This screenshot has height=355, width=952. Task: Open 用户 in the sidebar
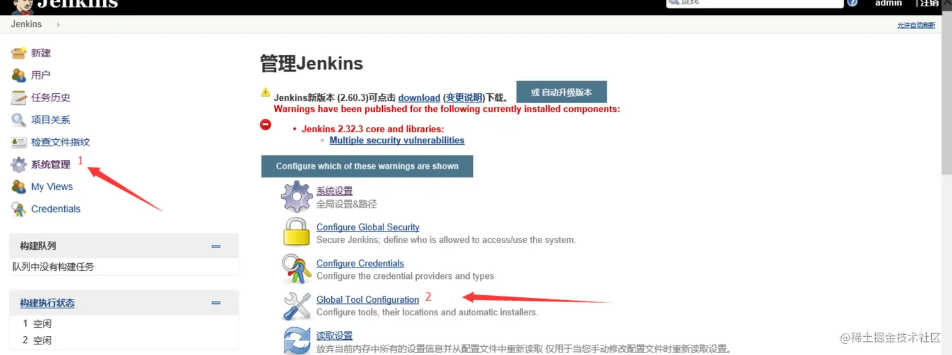[x=41, y=75]
